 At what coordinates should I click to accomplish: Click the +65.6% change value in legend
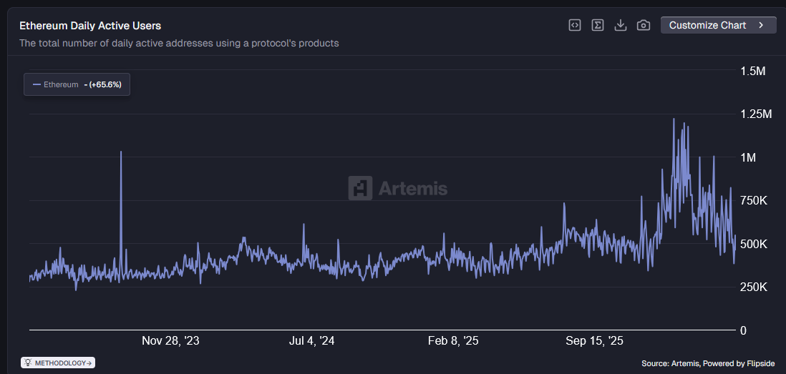[x=105, y=84]
